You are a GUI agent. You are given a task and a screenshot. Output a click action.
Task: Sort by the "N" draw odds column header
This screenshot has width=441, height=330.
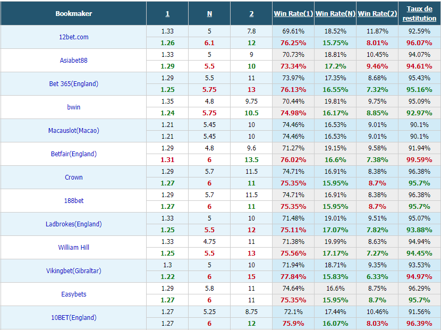(x=209, y=13)
